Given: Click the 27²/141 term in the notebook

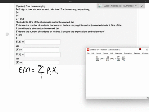Looking at the screenshot, I should (x=118, y=58).
